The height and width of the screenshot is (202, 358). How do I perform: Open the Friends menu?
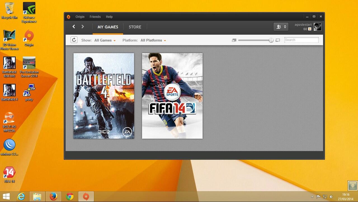coord(95,17)
